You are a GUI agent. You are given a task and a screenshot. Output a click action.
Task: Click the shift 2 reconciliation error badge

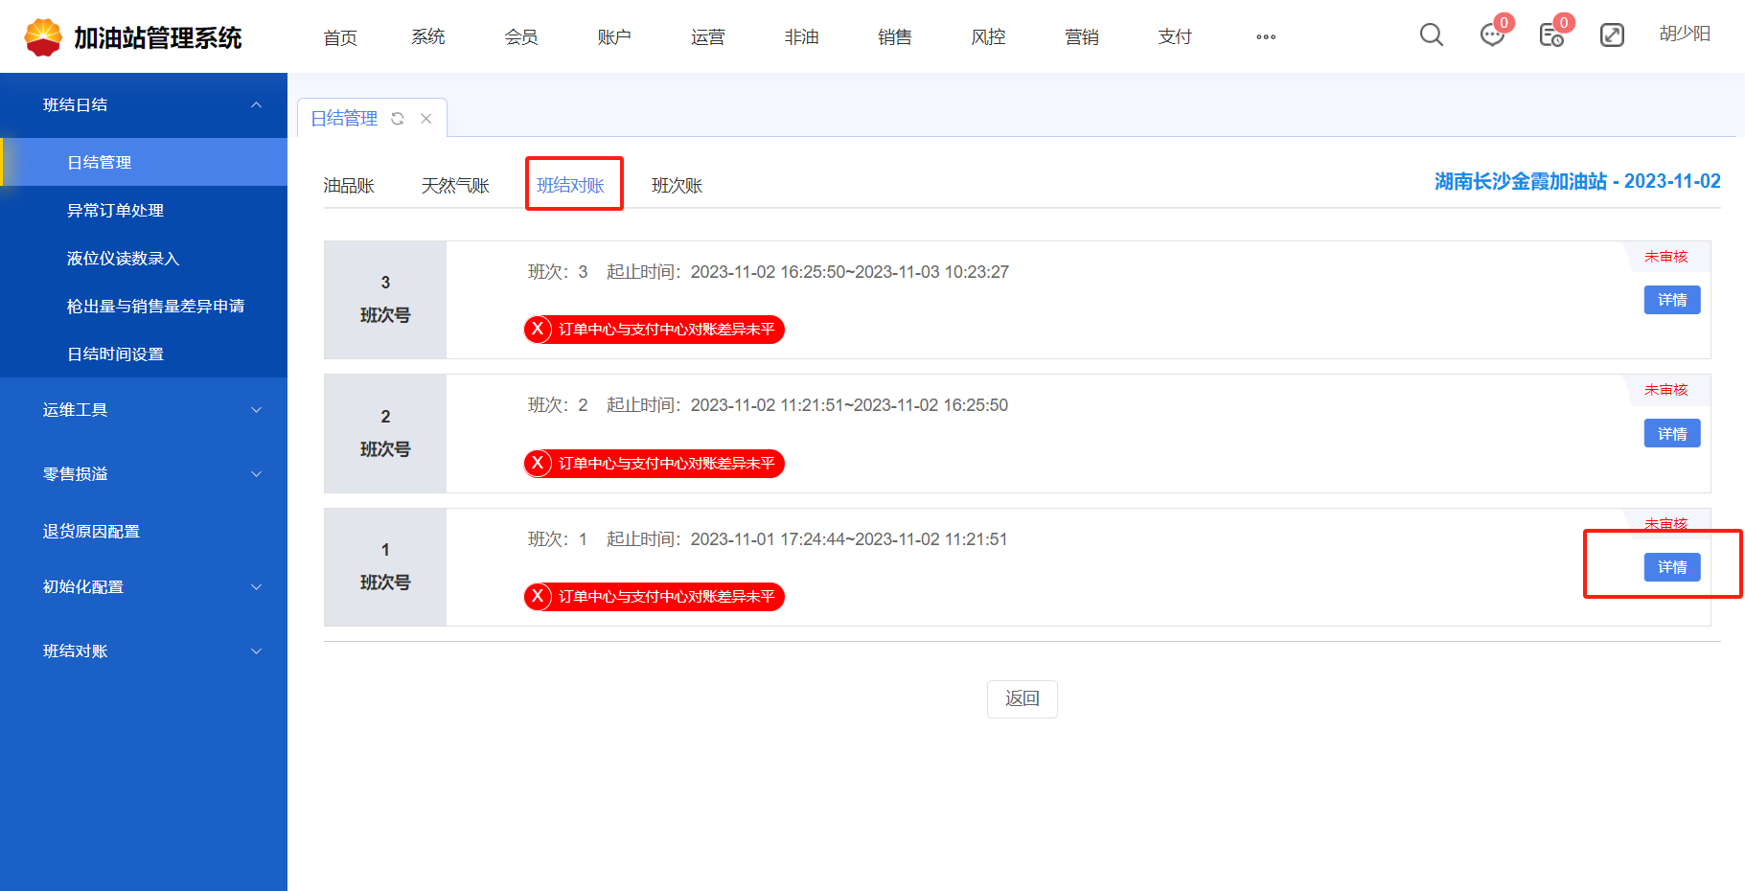[654, 464]
